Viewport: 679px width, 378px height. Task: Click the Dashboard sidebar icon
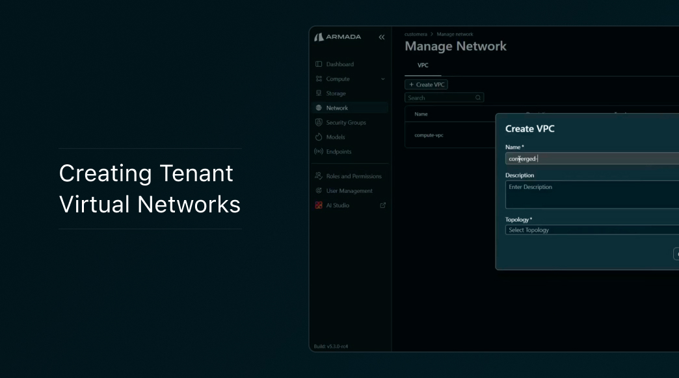tap(319, 64)
